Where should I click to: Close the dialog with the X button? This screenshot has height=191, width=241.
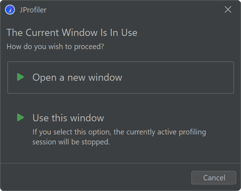pos(228,10)
